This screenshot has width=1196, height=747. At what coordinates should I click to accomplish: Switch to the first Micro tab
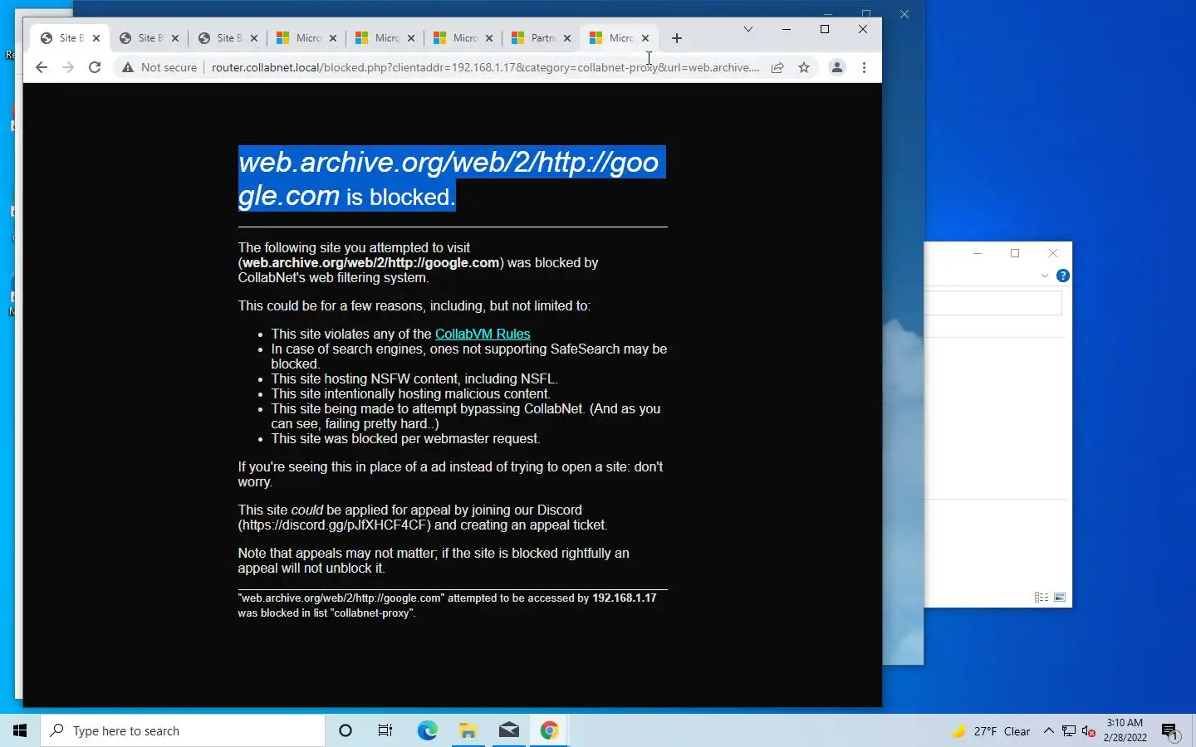point(307,38)
